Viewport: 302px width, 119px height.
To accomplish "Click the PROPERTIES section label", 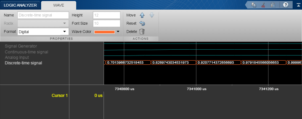I will (x=62, y=39).
